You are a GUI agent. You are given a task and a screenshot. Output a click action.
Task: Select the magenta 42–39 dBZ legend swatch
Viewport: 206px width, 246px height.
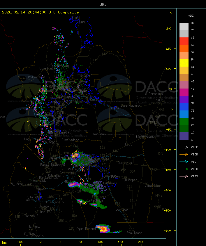[184, 92]
